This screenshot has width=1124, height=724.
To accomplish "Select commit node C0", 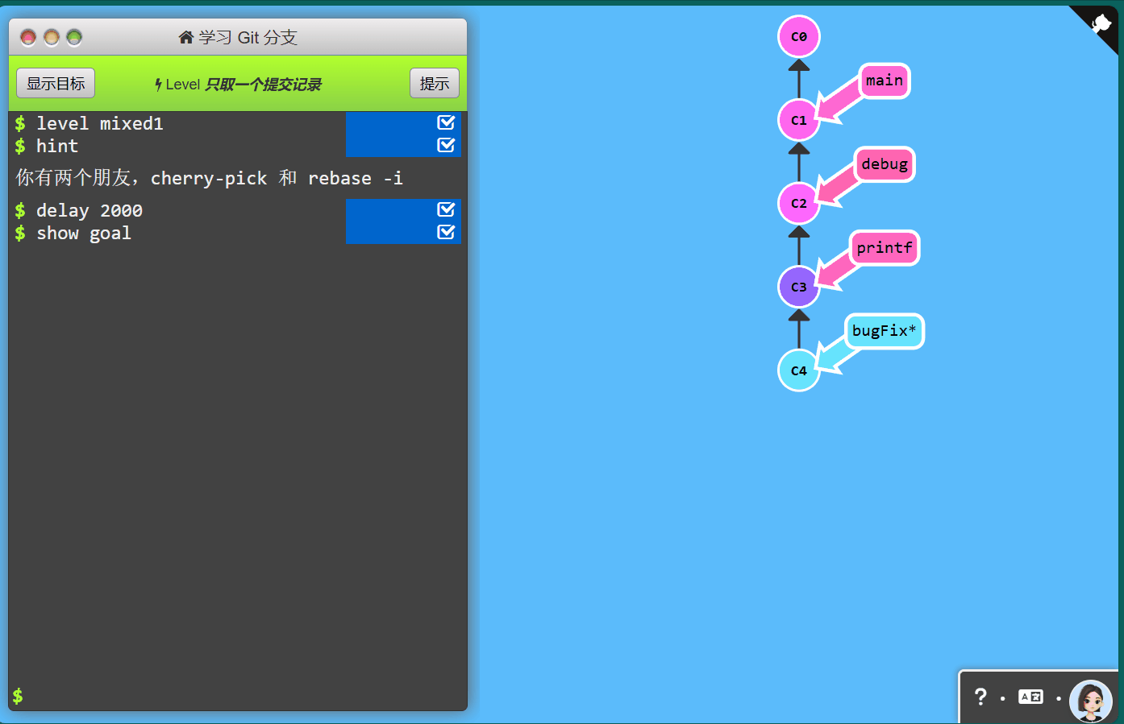I will click(798, 36).
